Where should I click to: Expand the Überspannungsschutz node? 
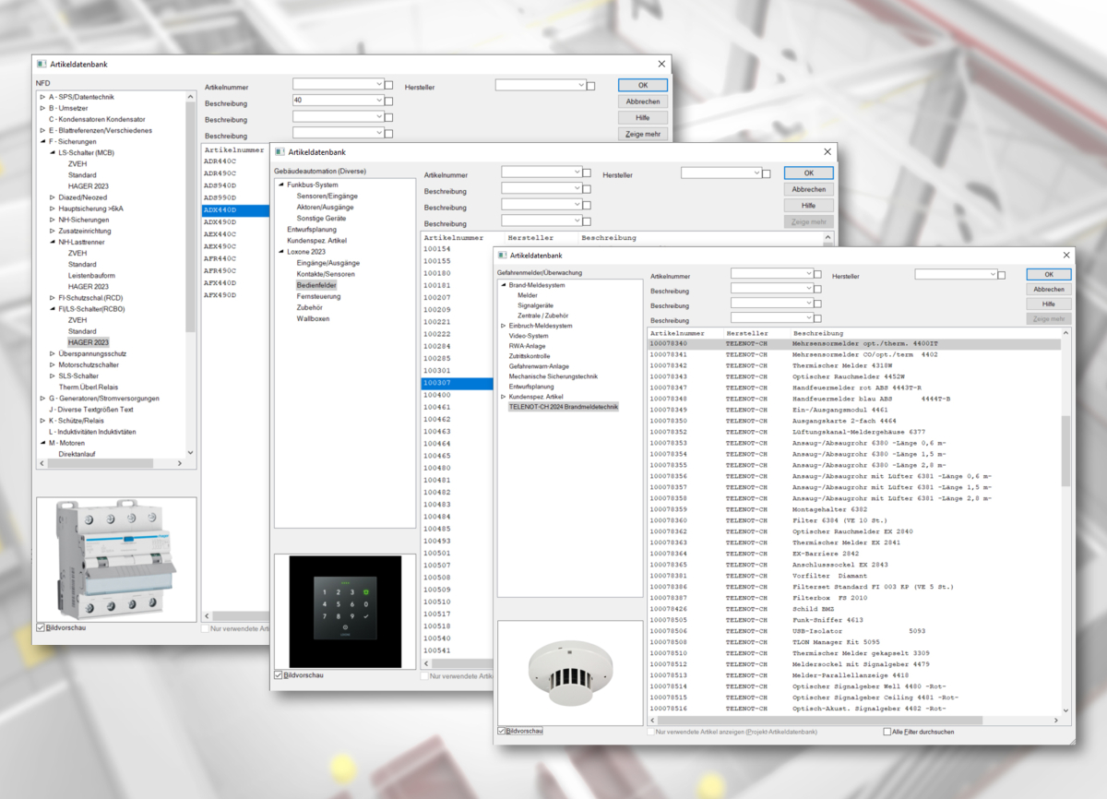click(52, 353)
